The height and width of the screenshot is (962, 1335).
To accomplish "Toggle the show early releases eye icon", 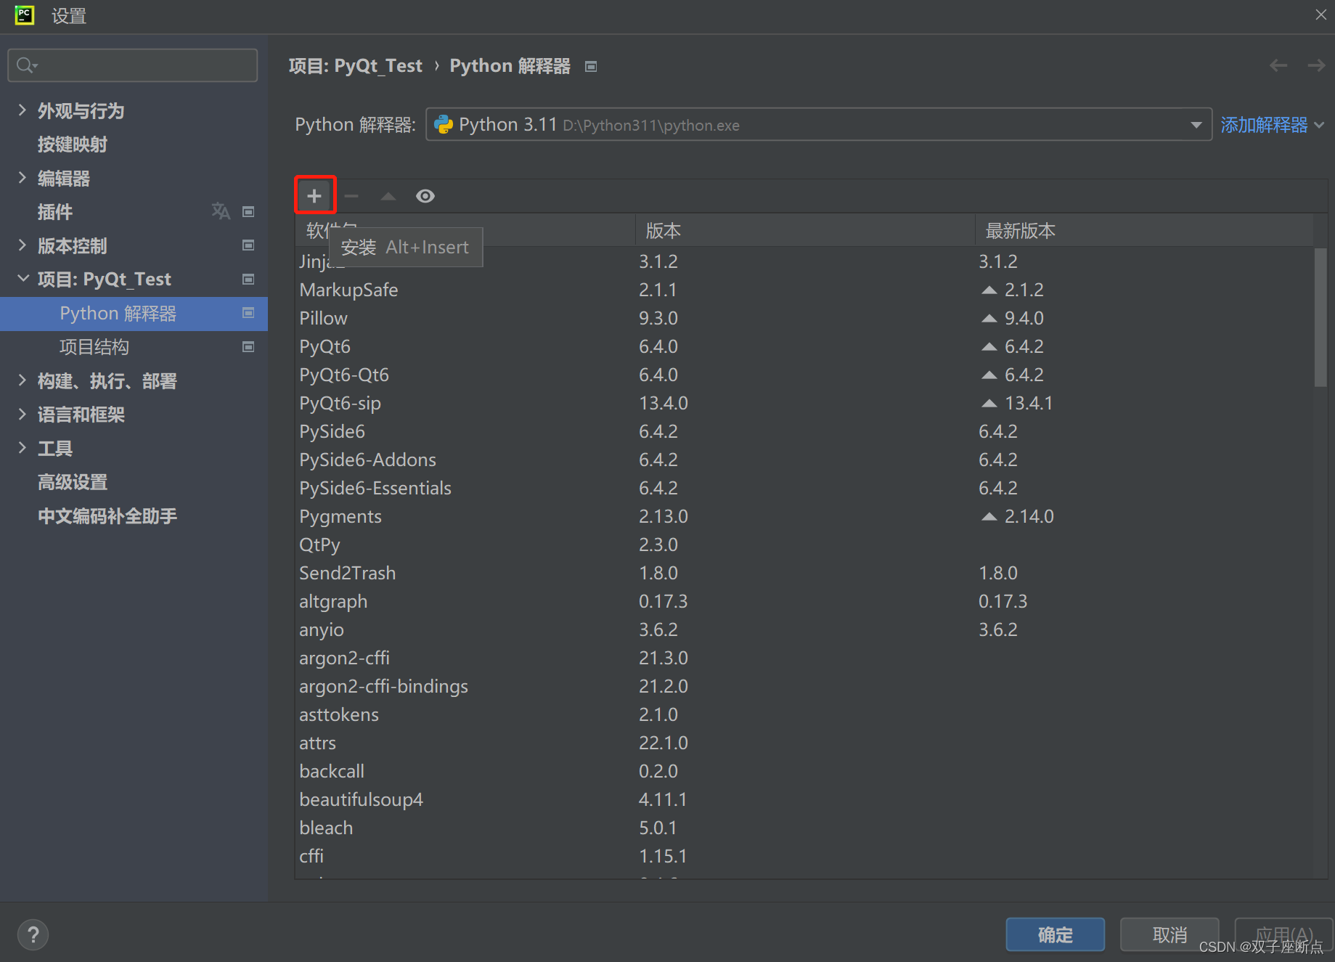I will [425, 196].
